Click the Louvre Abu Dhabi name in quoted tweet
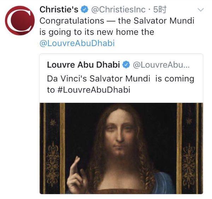 83,65
